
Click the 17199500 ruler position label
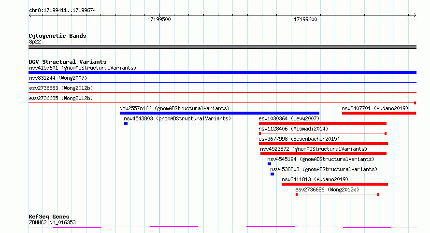point(159,19)
